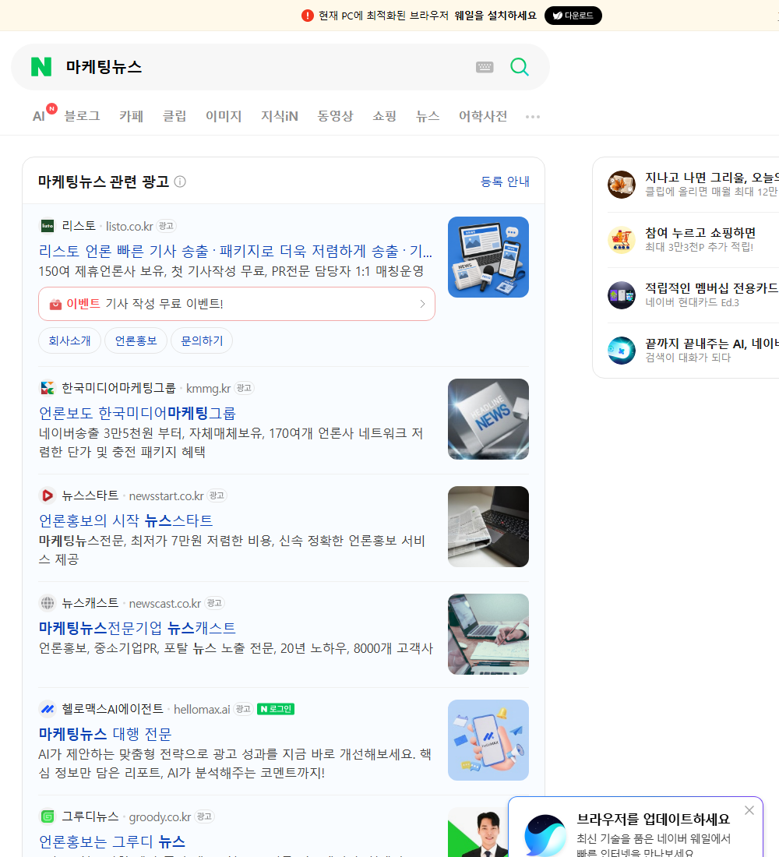Switch to the 어학사전 tab
The image size is (779, 857).
pos(483,116)
